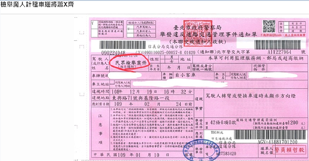Screen dimensions: 309x161
Task: Click the 汽車駕駛人 checkbox row
Action: (141, 27)
